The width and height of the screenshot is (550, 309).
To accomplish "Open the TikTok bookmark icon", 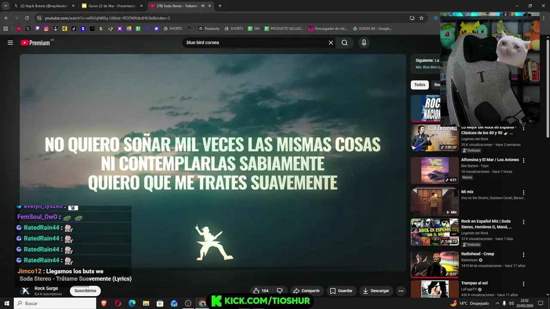I will (x=74, y=29).
